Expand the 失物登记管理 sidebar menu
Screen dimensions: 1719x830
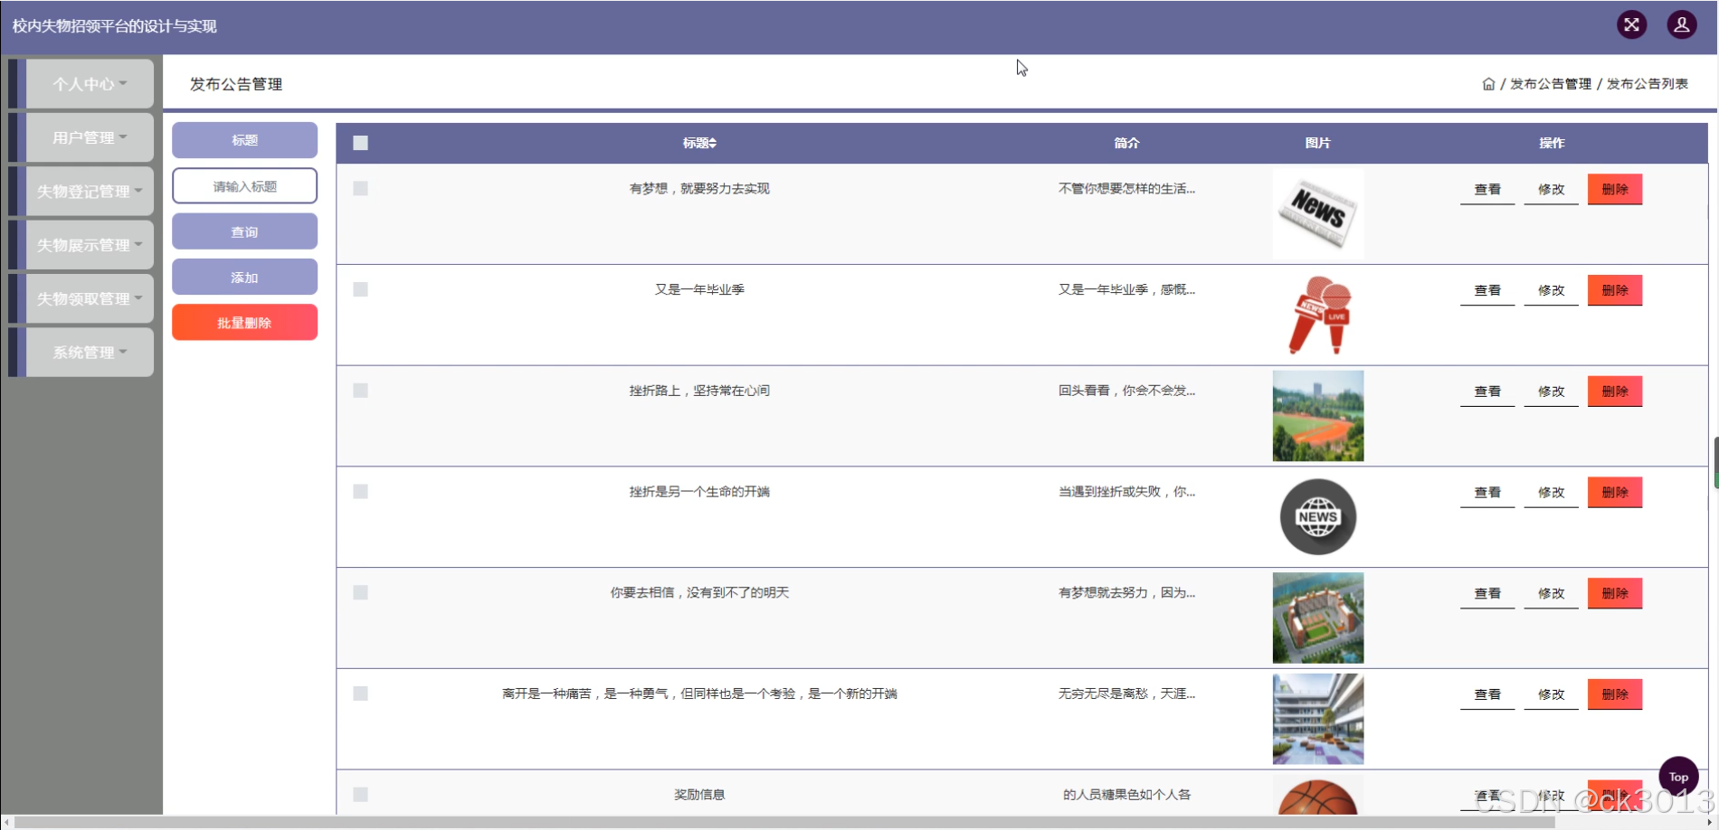pyautogui.click(x=90, y=191)
